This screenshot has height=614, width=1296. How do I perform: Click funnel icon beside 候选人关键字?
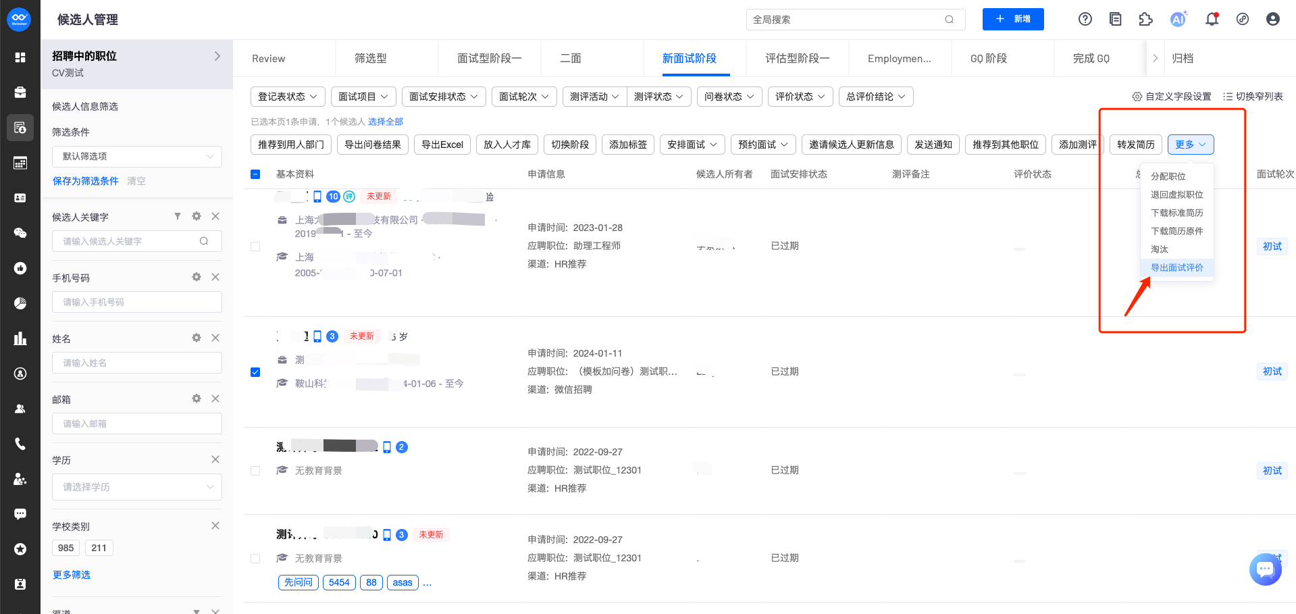pos(178,216)
